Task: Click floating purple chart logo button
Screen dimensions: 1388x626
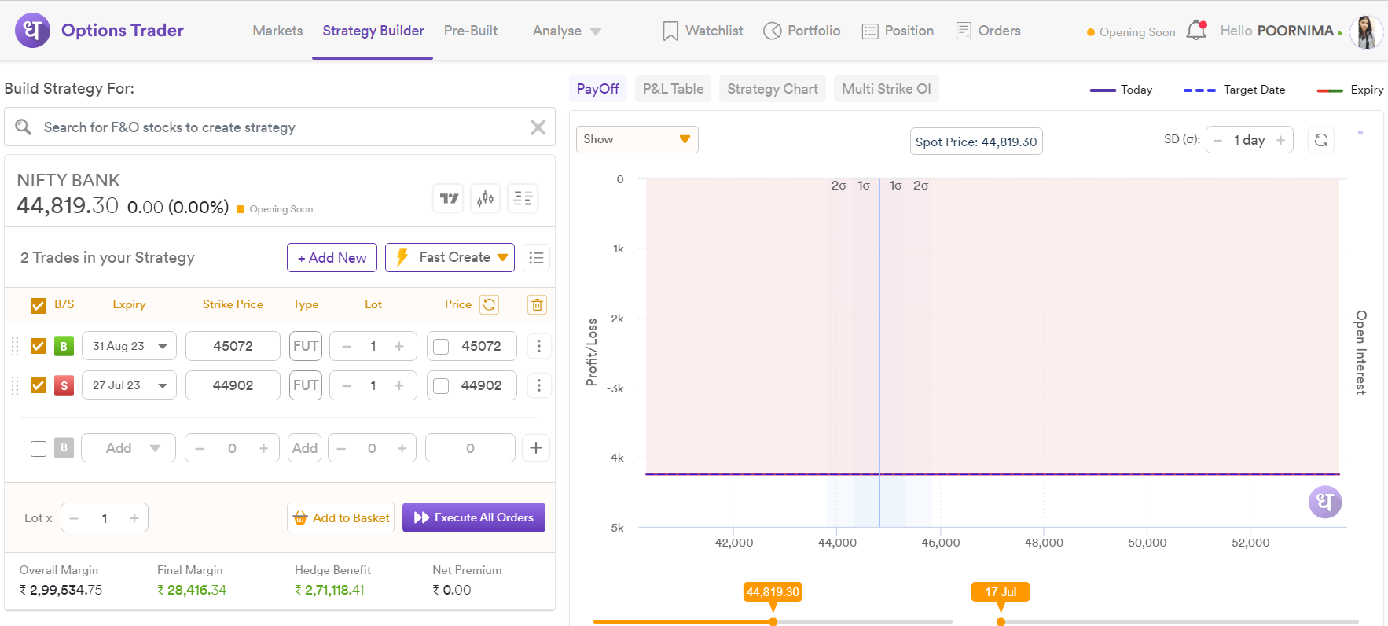Action: coord(1325,502)
